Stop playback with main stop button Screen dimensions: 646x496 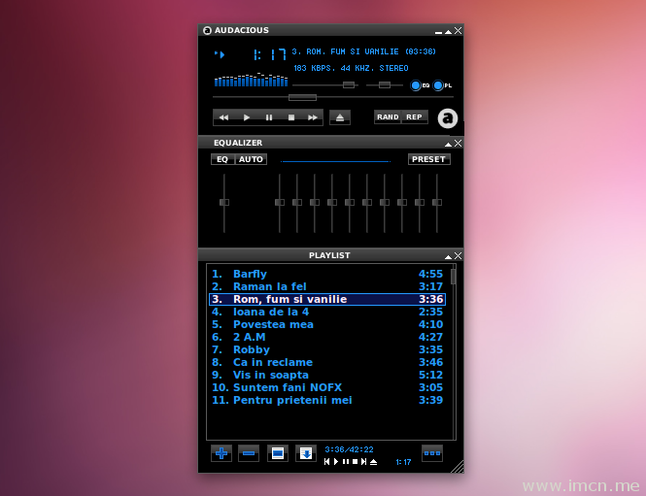[291, 117]
